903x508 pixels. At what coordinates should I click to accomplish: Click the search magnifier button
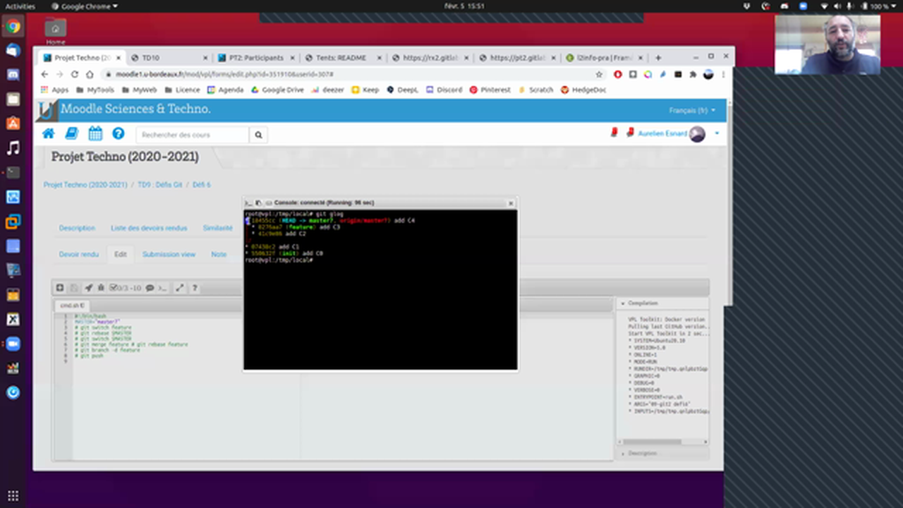[x=258, y=135]
